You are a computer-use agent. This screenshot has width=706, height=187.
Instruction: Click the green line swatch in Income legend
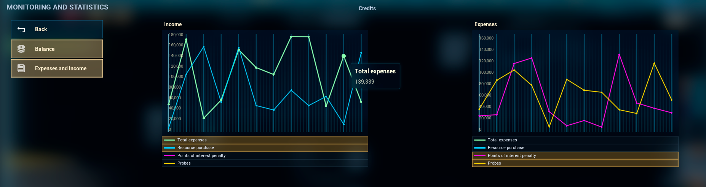tap(169, 140)
